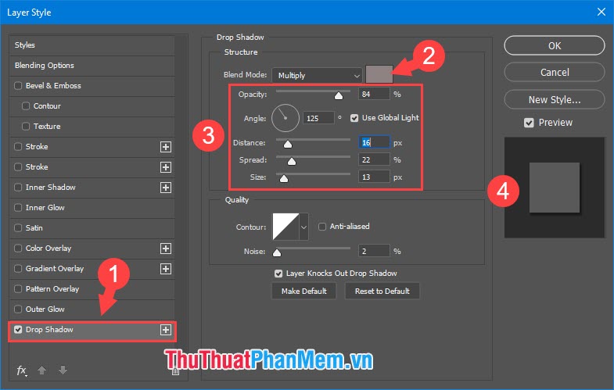Image resolution: width=614 pixels, height=390 pixels.
Task: Enable the Pattern Overlay checkbox
Action: click(18, 289)
